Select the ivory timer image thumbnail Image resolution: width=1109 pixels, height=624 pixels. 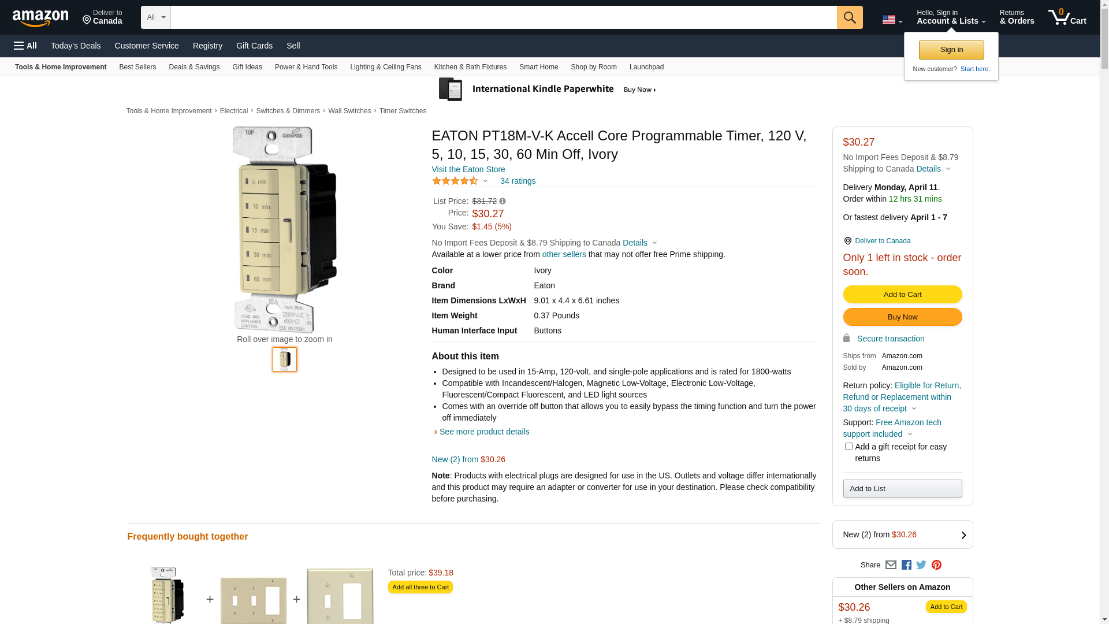click(x=285, y=359)
